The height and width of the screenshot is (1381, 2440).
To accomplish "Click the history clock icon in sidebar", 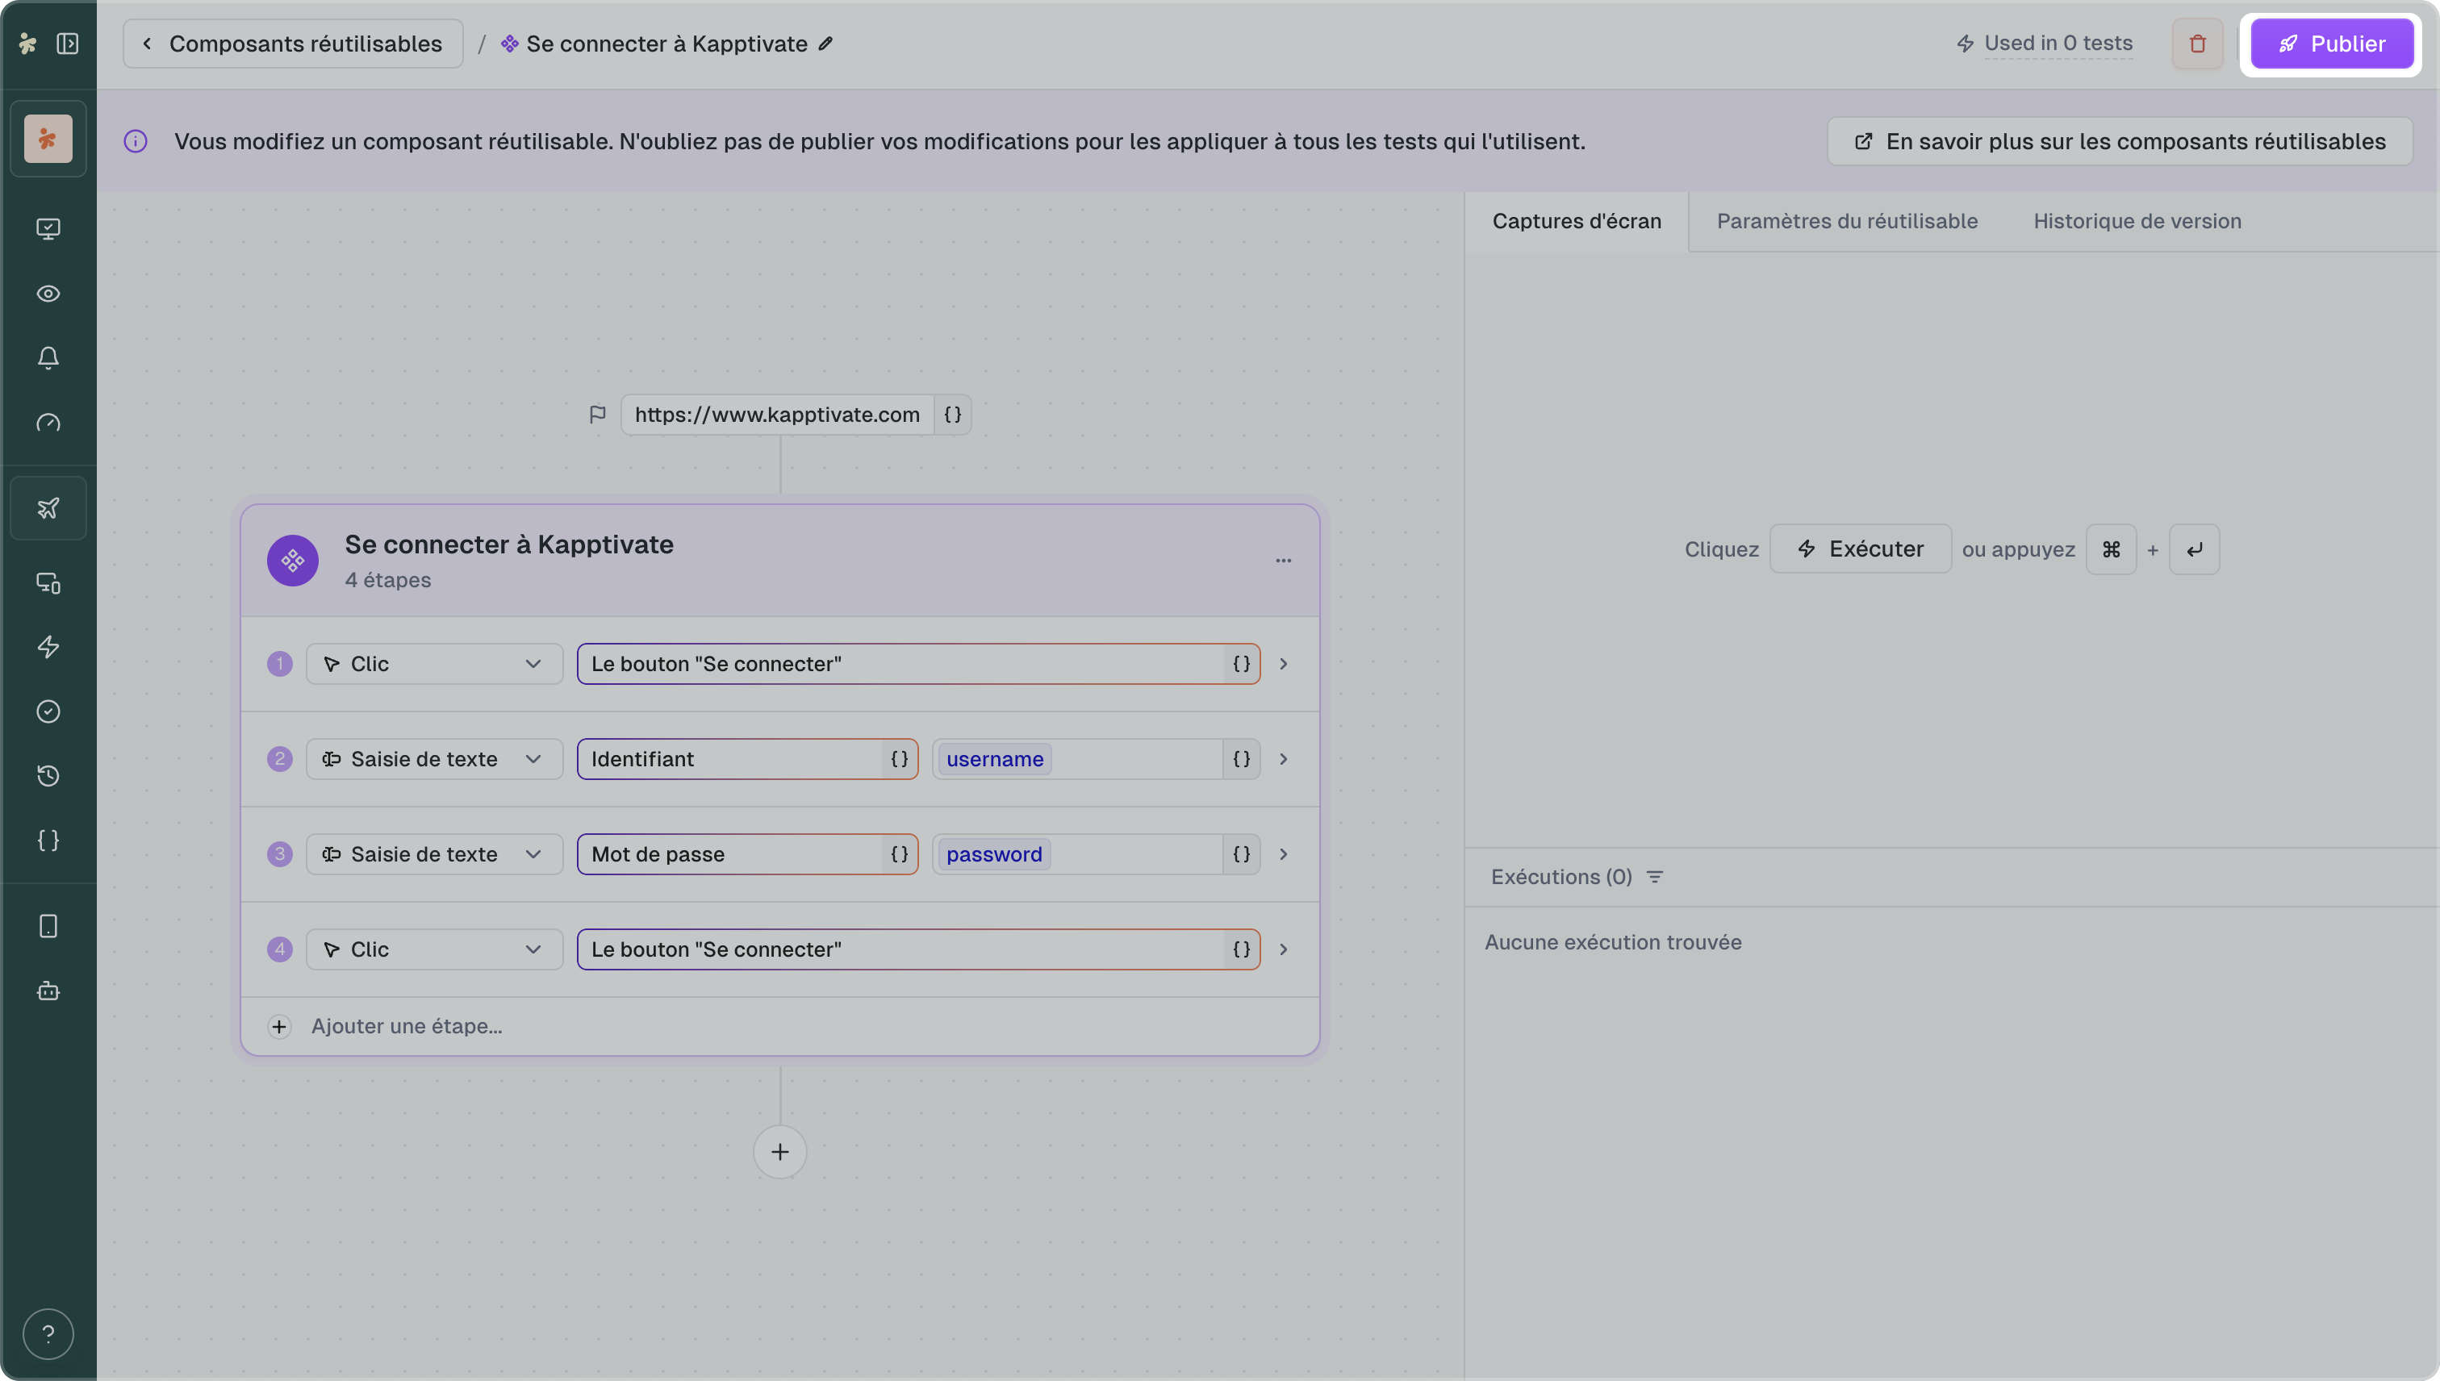I will click(48, 776).
